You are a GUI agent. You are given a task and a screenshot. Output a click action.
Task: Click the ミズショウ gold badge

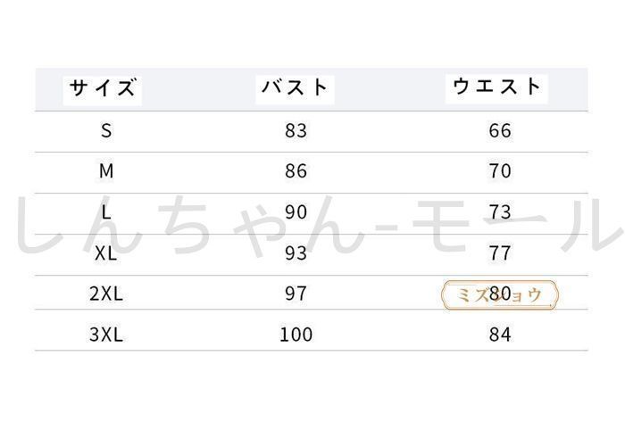(x=500, y=295)
